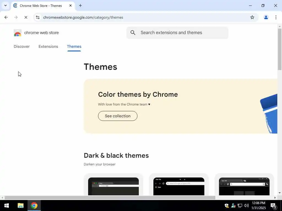Open the first dark theme thumbnail
The height and width of the screenshot is (211, 282).
coord(113,186)
